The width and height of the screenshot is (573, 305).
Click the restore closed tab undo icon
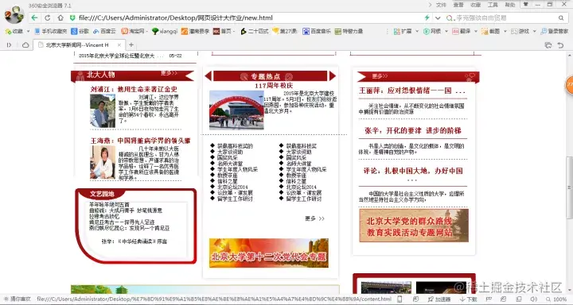coord(560,44)
